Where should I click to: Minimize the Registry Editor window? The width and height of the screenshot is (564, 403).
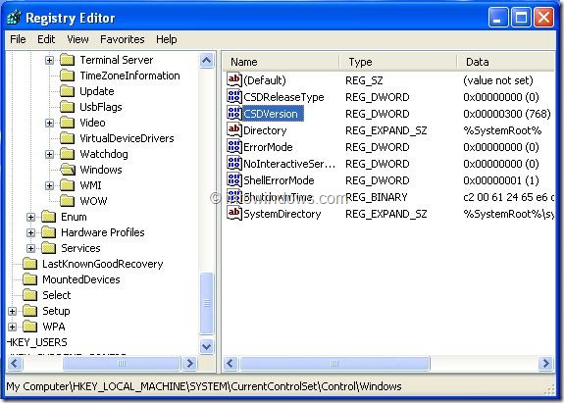pyautogui.click(x=498, y=17)
